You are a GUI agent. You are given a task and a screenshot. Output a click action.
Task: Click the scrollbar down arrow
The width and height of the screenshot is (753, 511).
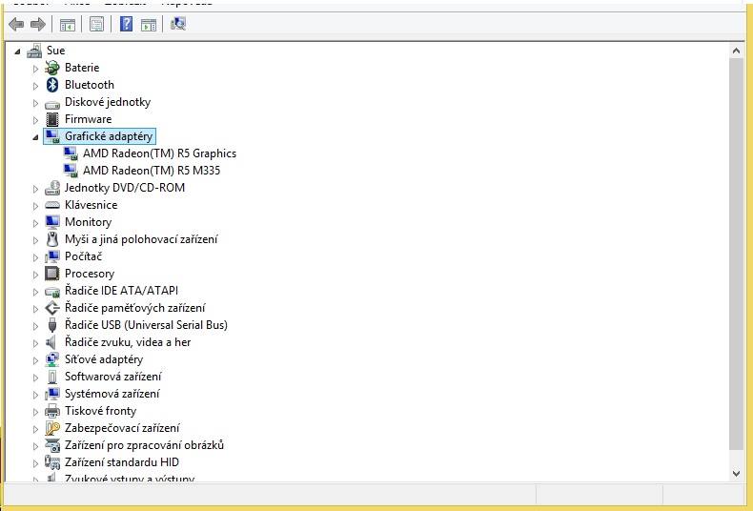[x=736, y=474]
